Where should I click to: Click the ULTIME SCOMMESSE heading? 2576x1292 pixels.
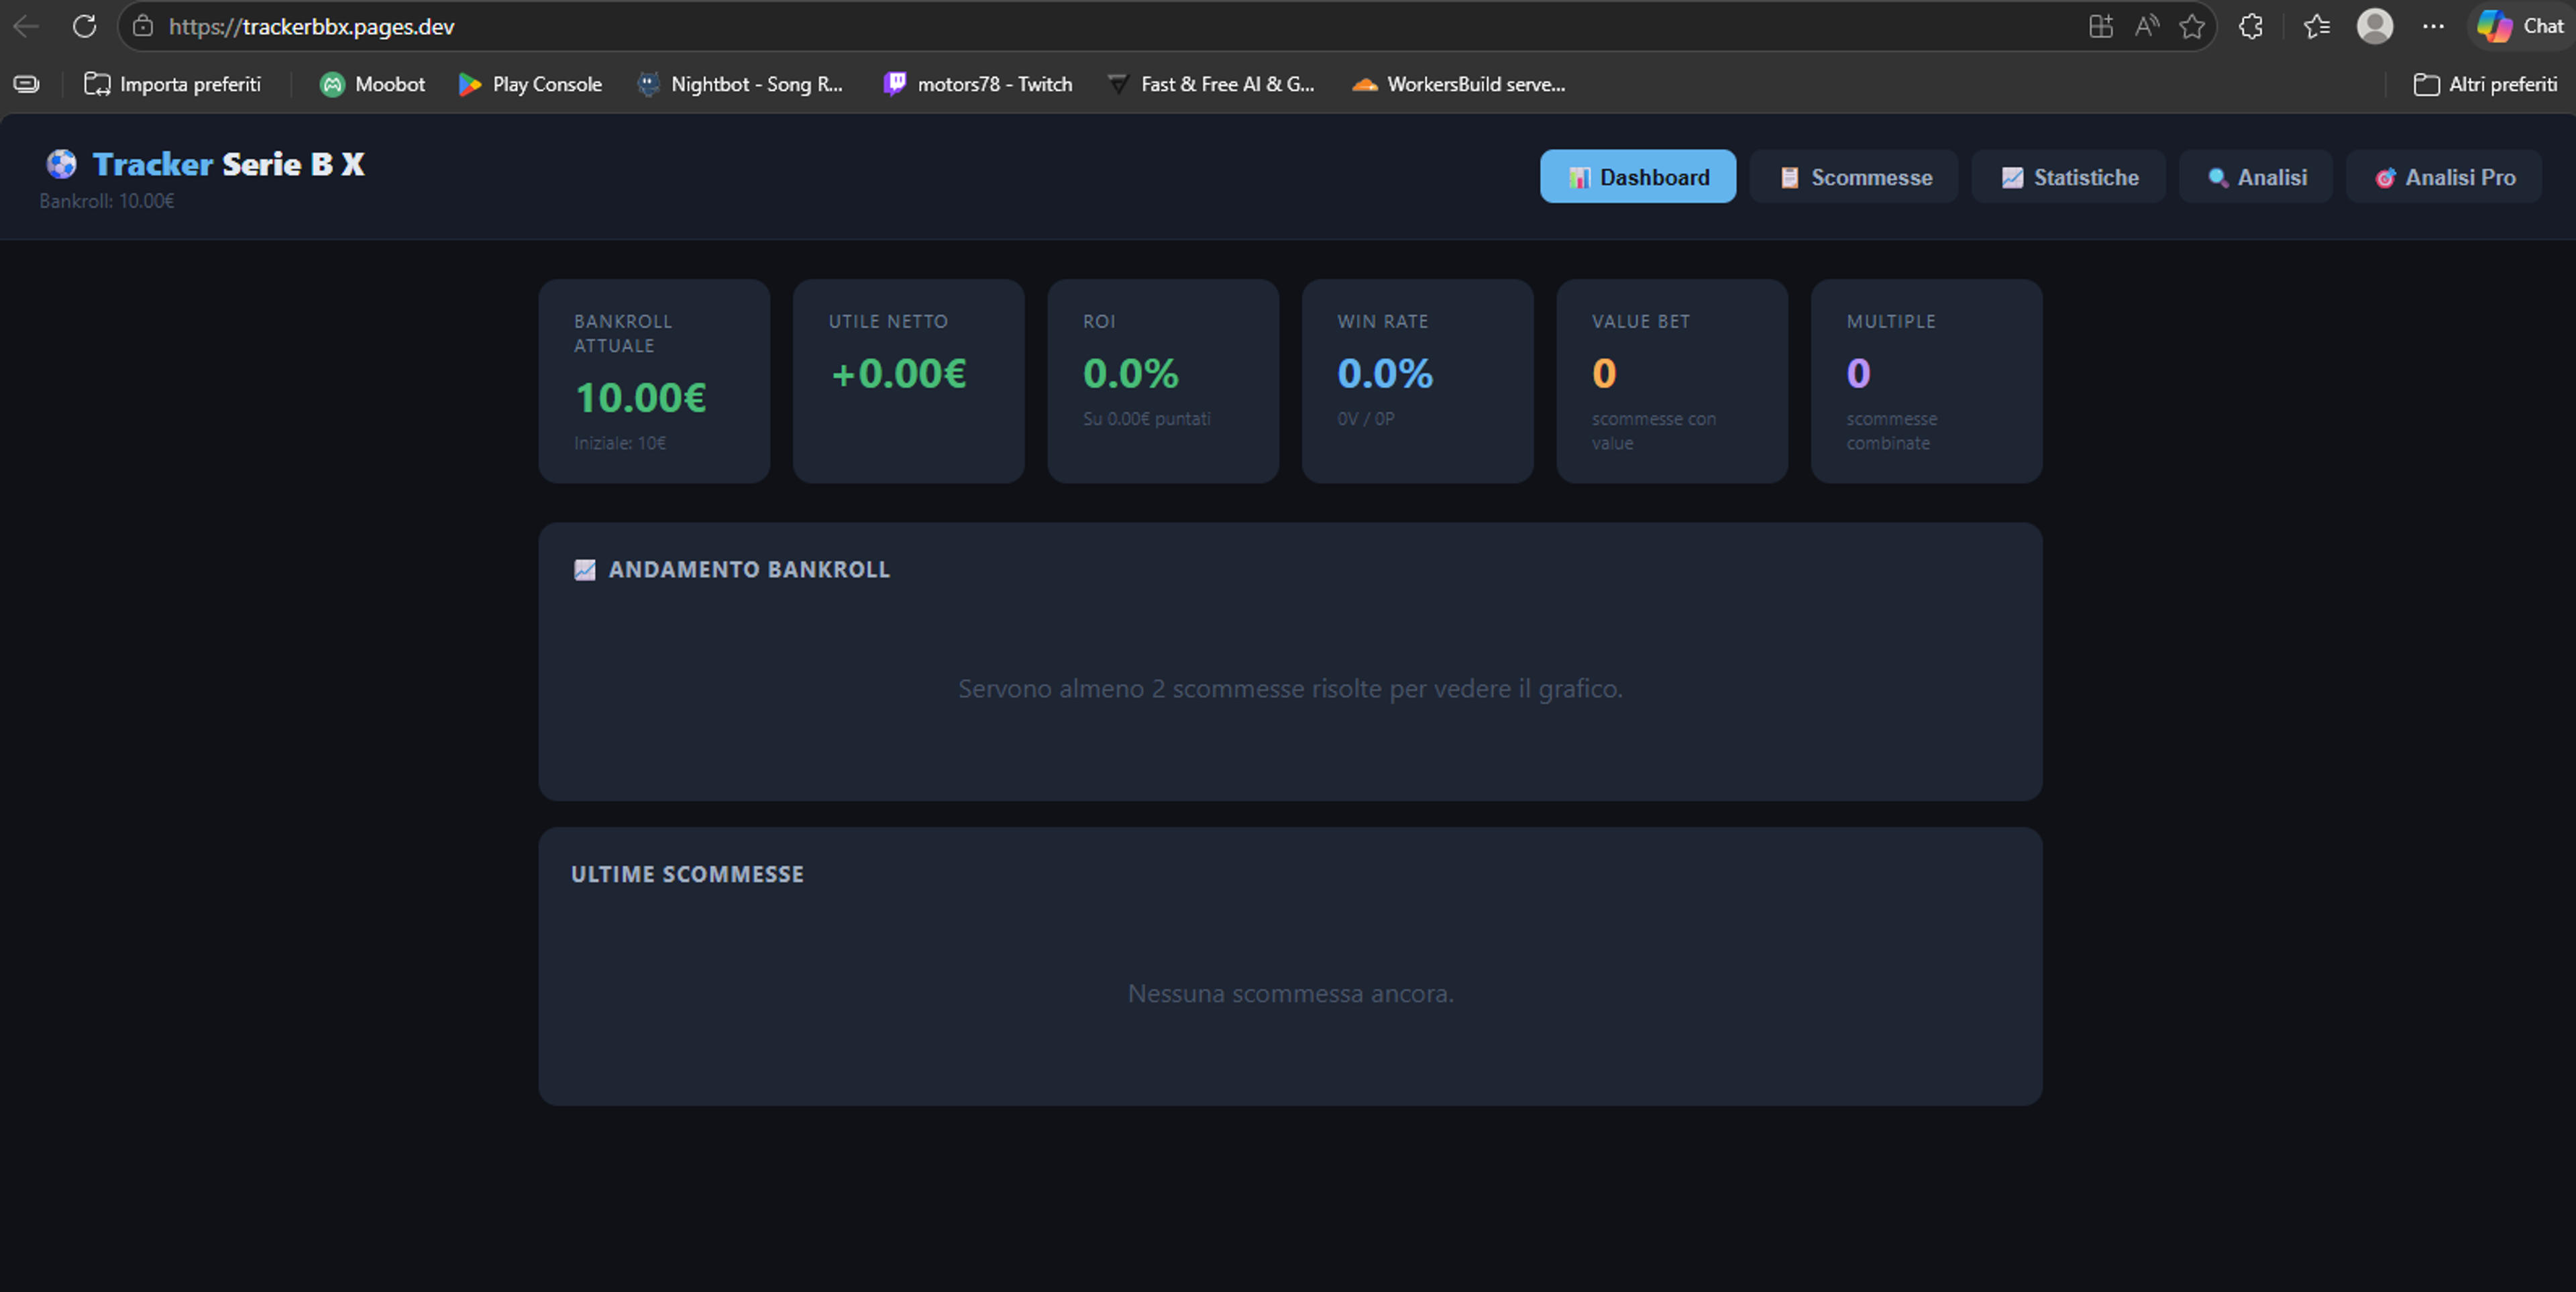687,874
